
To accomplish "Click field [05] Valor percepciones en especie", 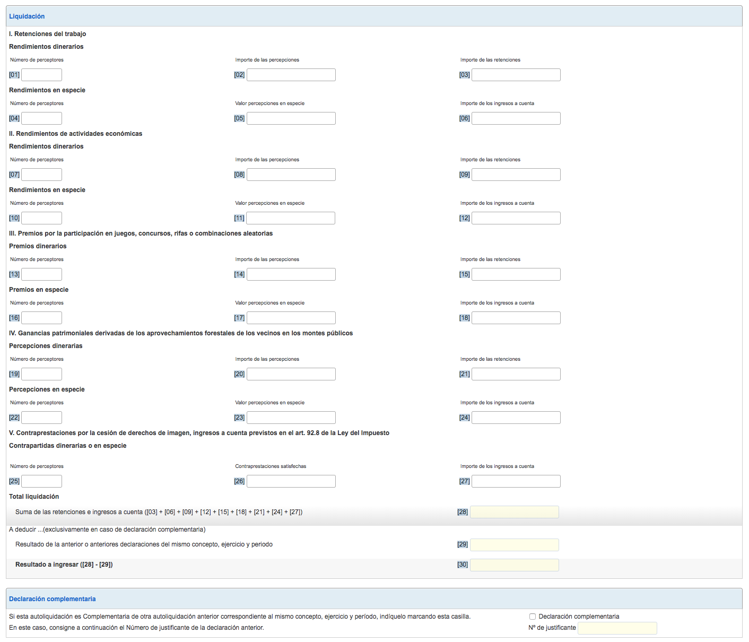I will pyautogui.click(x=291, y=118).
